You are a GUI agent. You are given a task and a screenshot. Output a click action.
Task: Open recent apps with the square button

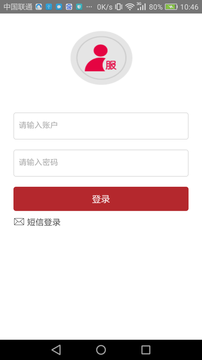[145, 350]
